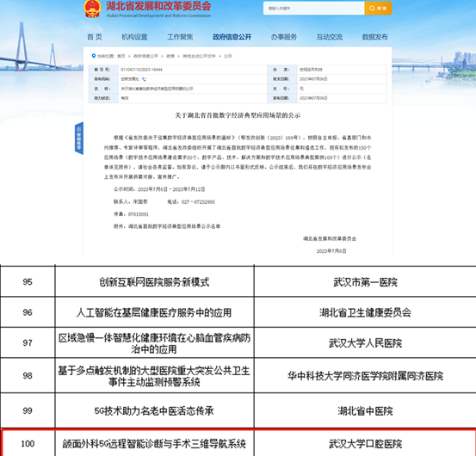The width and height of the screenshot is (476, 456).
Task: Click the national emblem logo in the header
Action: 92,9
